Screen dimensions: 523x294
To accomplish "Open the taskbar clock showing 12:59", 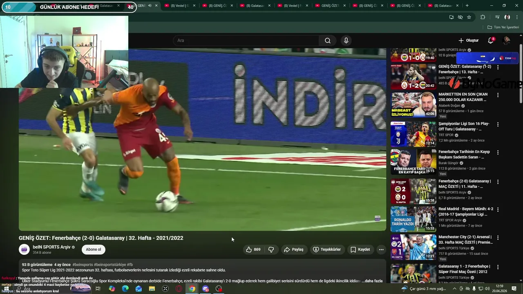I will click(499, 289).
